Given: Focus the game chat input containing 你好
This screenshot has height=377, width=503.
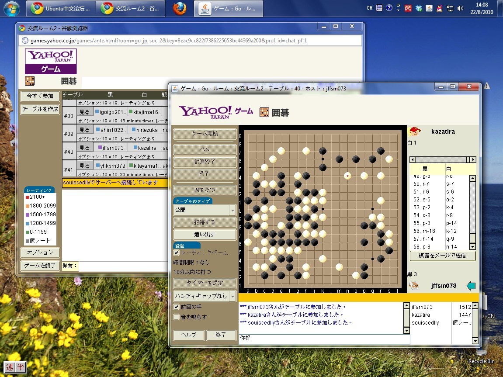Looking at the screenshot, I should click(324, 339).
